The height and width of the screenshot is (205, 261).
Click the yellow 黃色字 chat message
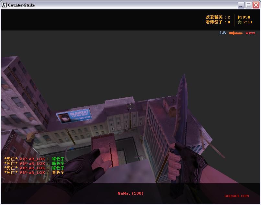58,173
